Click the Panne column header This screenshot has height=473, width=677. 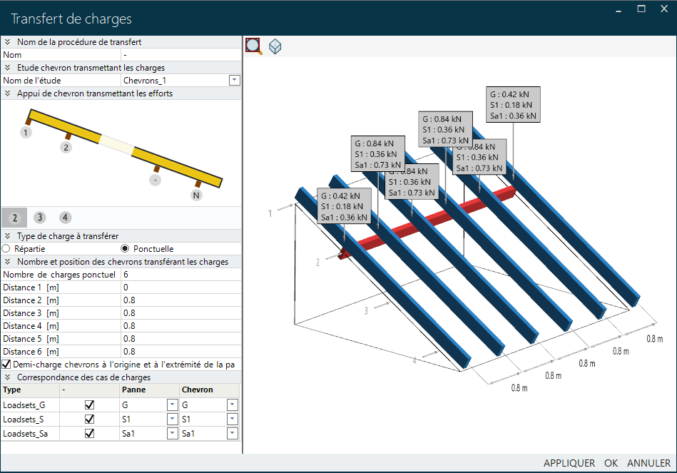[x=149, y=390]
